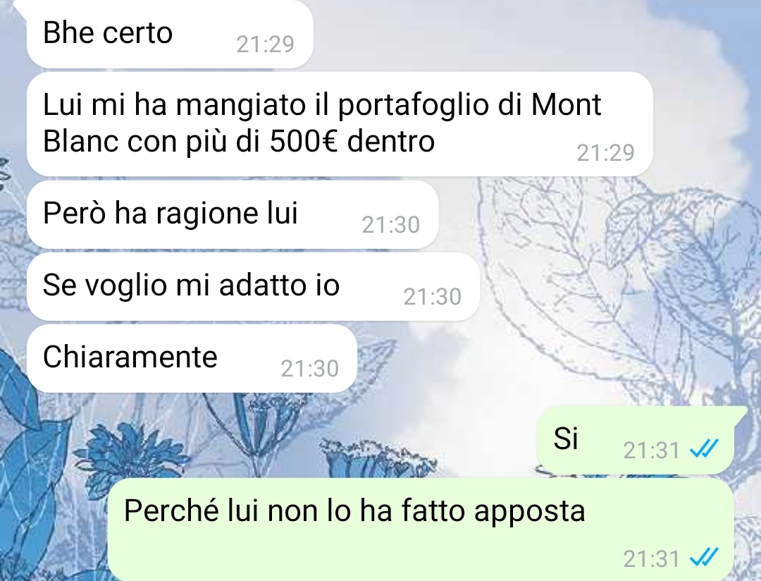Click the 21:30 timestamp beside 'Però ha ragione lui'
The image size is (761, 581).
point(390,225)
